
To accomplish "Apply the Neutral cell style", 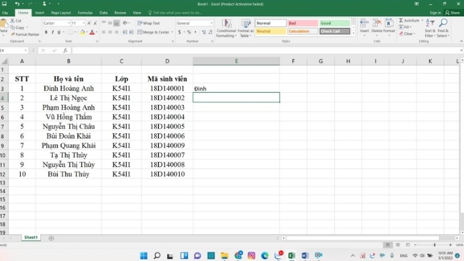I will pyautogui.click(x=270, y=31).
